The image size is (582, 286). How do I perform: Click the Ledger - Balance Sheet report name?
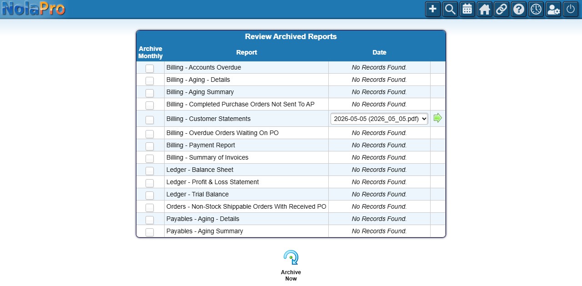[200, 170]
